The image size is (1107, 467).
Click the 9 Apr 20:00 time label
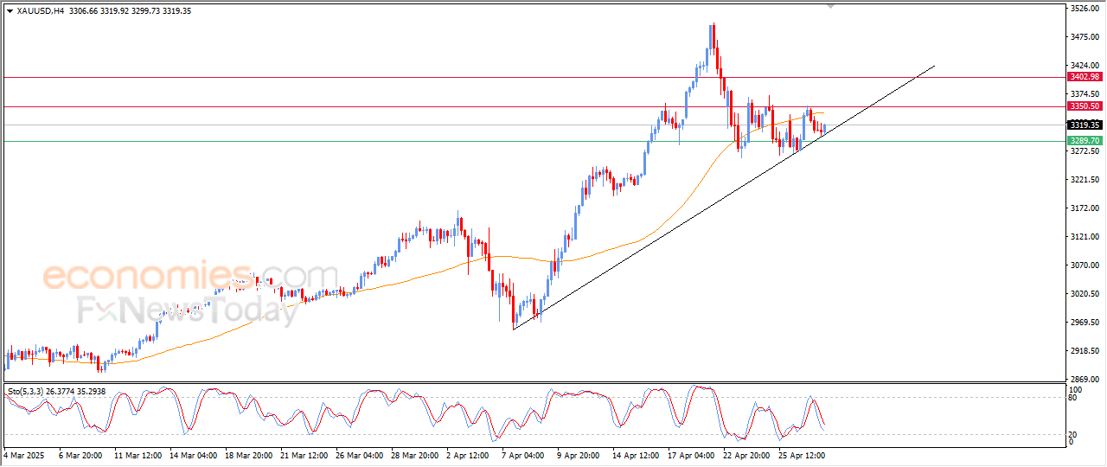[x=578, y=455]
